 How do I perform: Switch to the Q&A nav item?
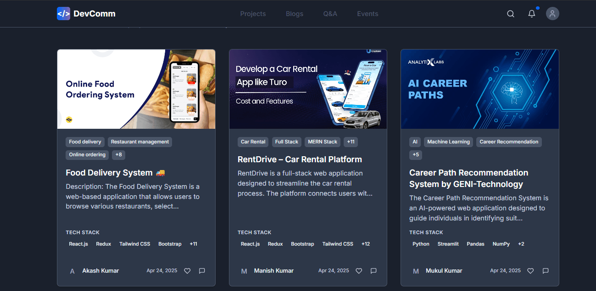click(x=330, y=14)
